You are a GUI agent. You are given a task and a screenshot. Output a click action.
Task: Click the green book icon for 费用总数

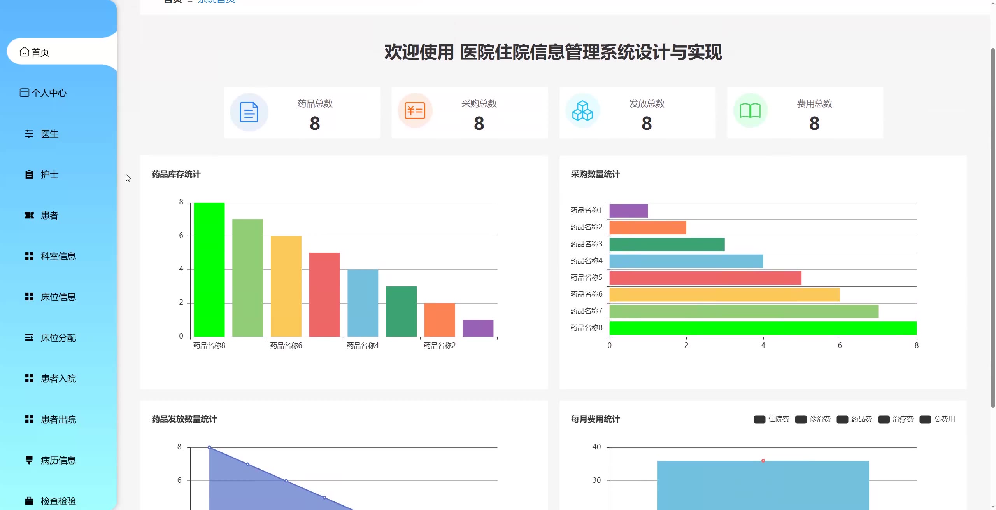click(x=750, y=111)
